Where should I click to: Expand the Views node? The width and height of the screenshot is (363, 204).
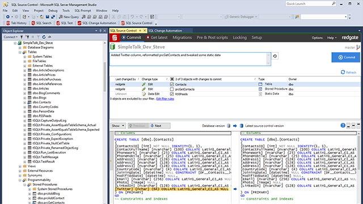(20, 166)
